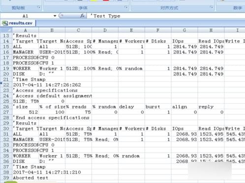245x183 pixels.
Task: Click the Excel icon on results.csv tab
Action: (5, 23)
